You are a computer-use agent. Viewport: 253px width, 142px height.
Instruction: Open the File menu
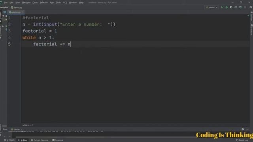click(6, 3)
